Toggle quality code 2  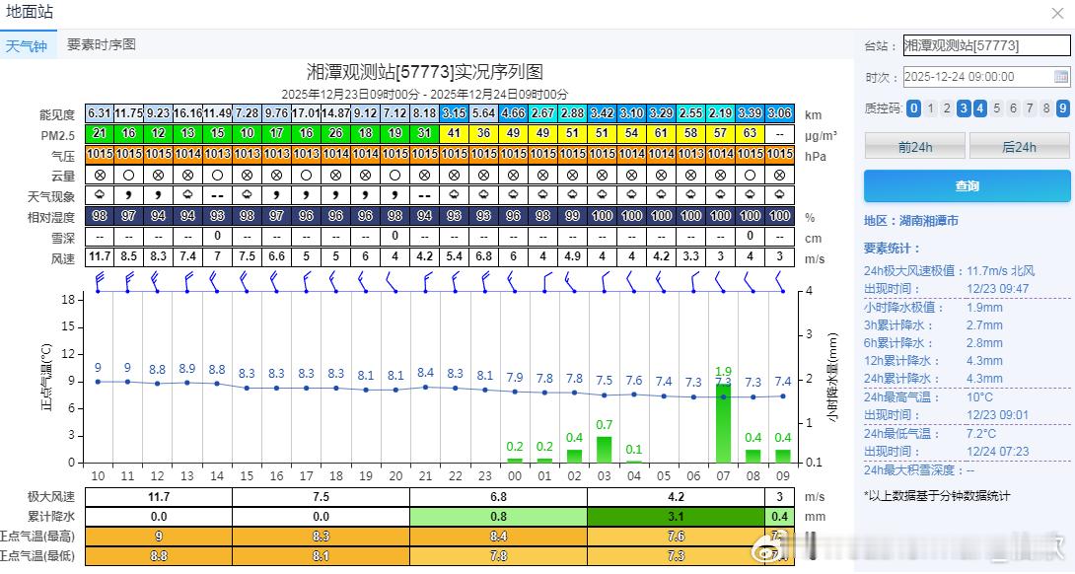(947, 108)
